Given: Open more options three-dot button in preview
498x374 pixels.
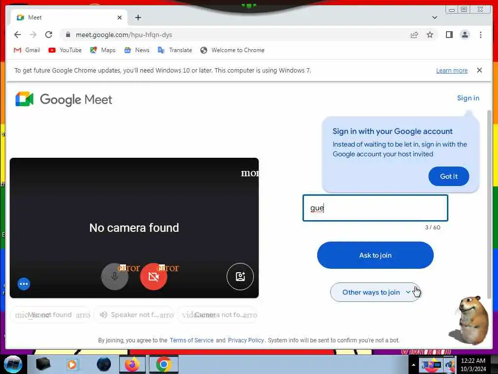Looking at the screenshot, I should pyautogui.click(x=24, y=284).
